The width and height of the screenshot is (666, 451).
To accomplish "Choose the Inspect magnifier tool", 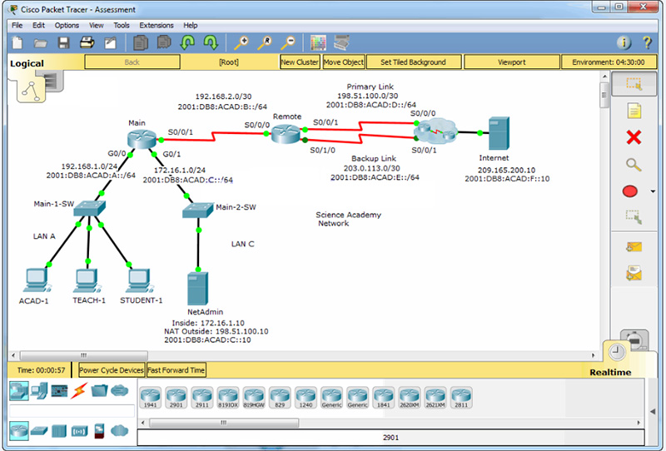I will [x=634, y=165].
